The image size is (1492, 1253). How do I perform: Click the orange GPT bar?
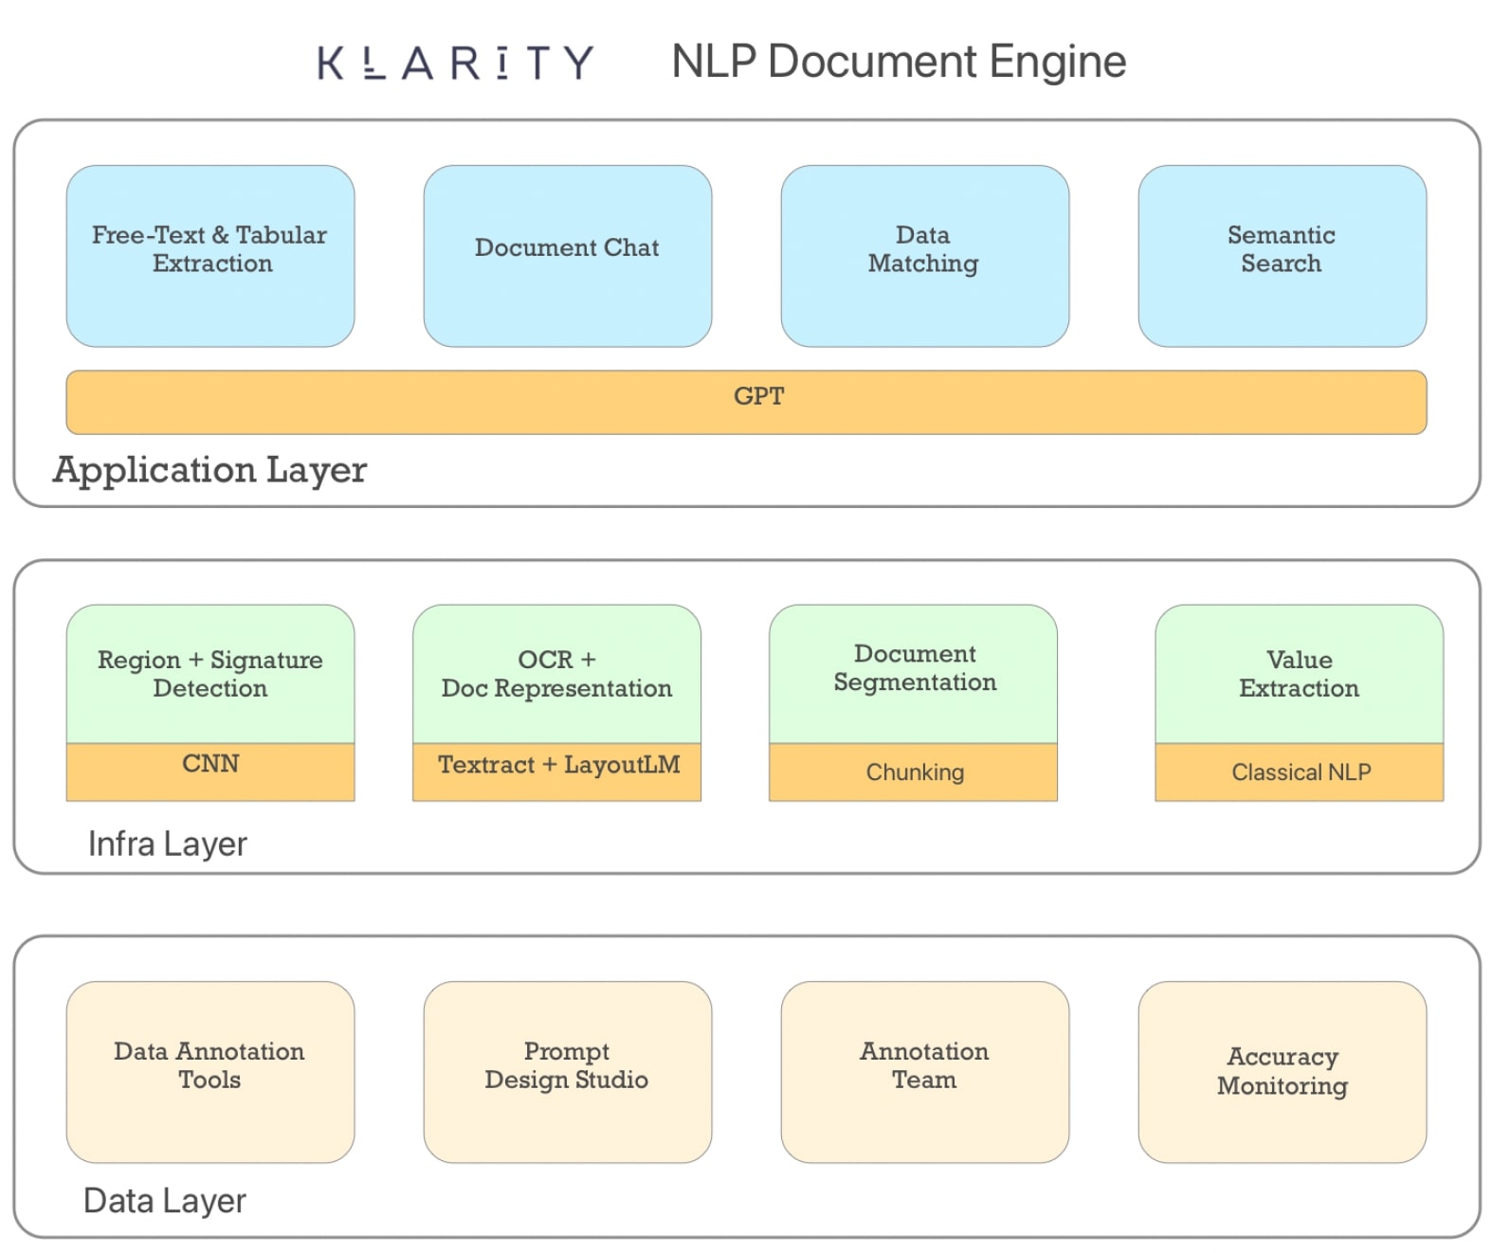click(x=746, y=402)
